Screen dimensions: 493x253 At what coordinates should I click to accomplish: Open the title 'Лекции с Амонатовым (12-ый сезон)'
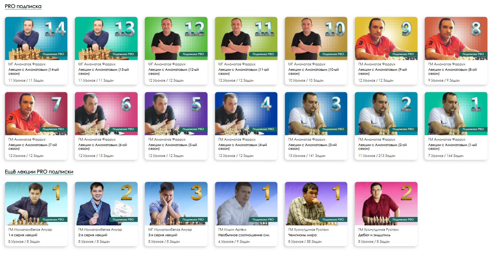pyautogui.click(x=174, y=72)
